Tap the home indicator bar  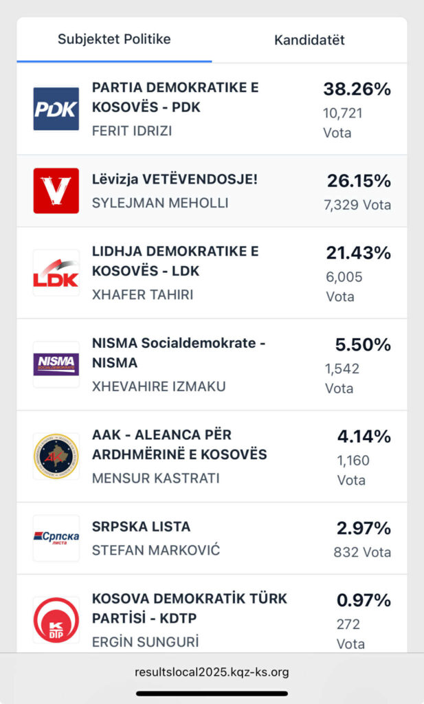coord(212,693)
